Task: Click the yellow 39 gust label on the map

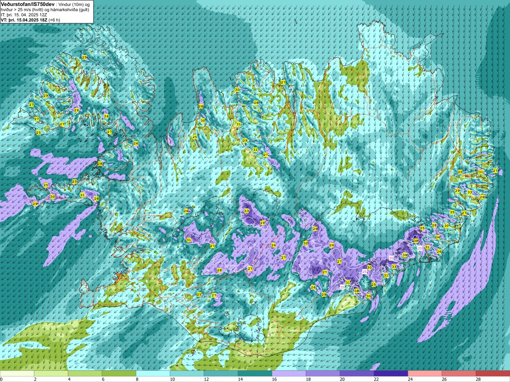Action: 404,255
